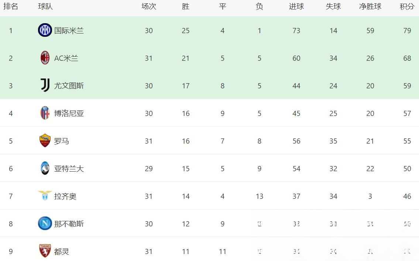
Task: Click the 排名 column header
Action: coord(11,6)
